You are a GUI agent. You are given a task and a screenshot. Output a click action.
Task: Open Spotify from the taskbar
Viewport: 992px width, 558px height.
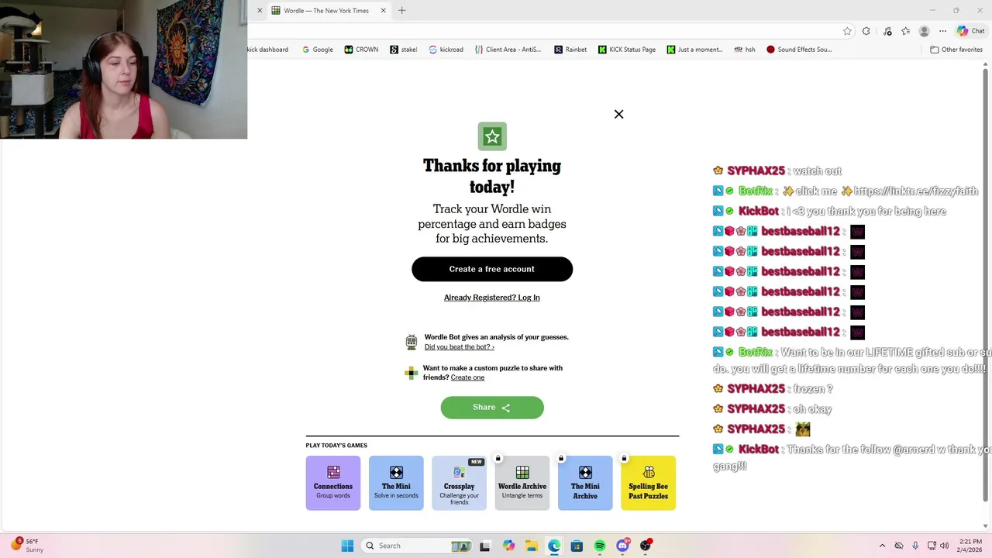[600, 546]
